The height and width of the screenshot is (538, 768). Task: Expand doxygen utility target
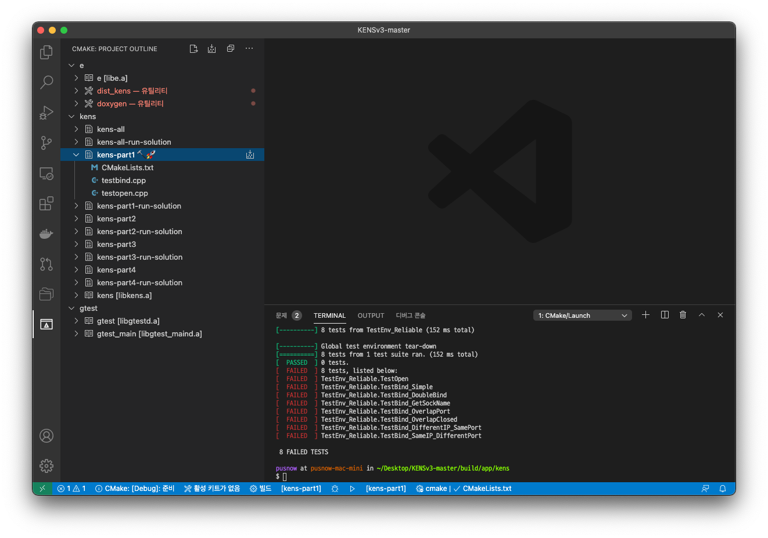tap(76, 103)
